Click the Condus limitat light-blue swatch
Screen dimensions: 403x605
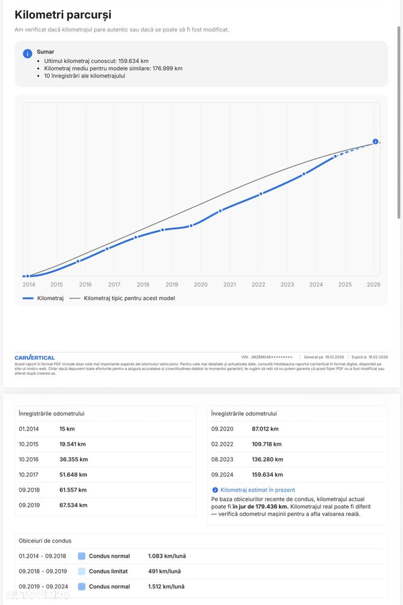82,571
